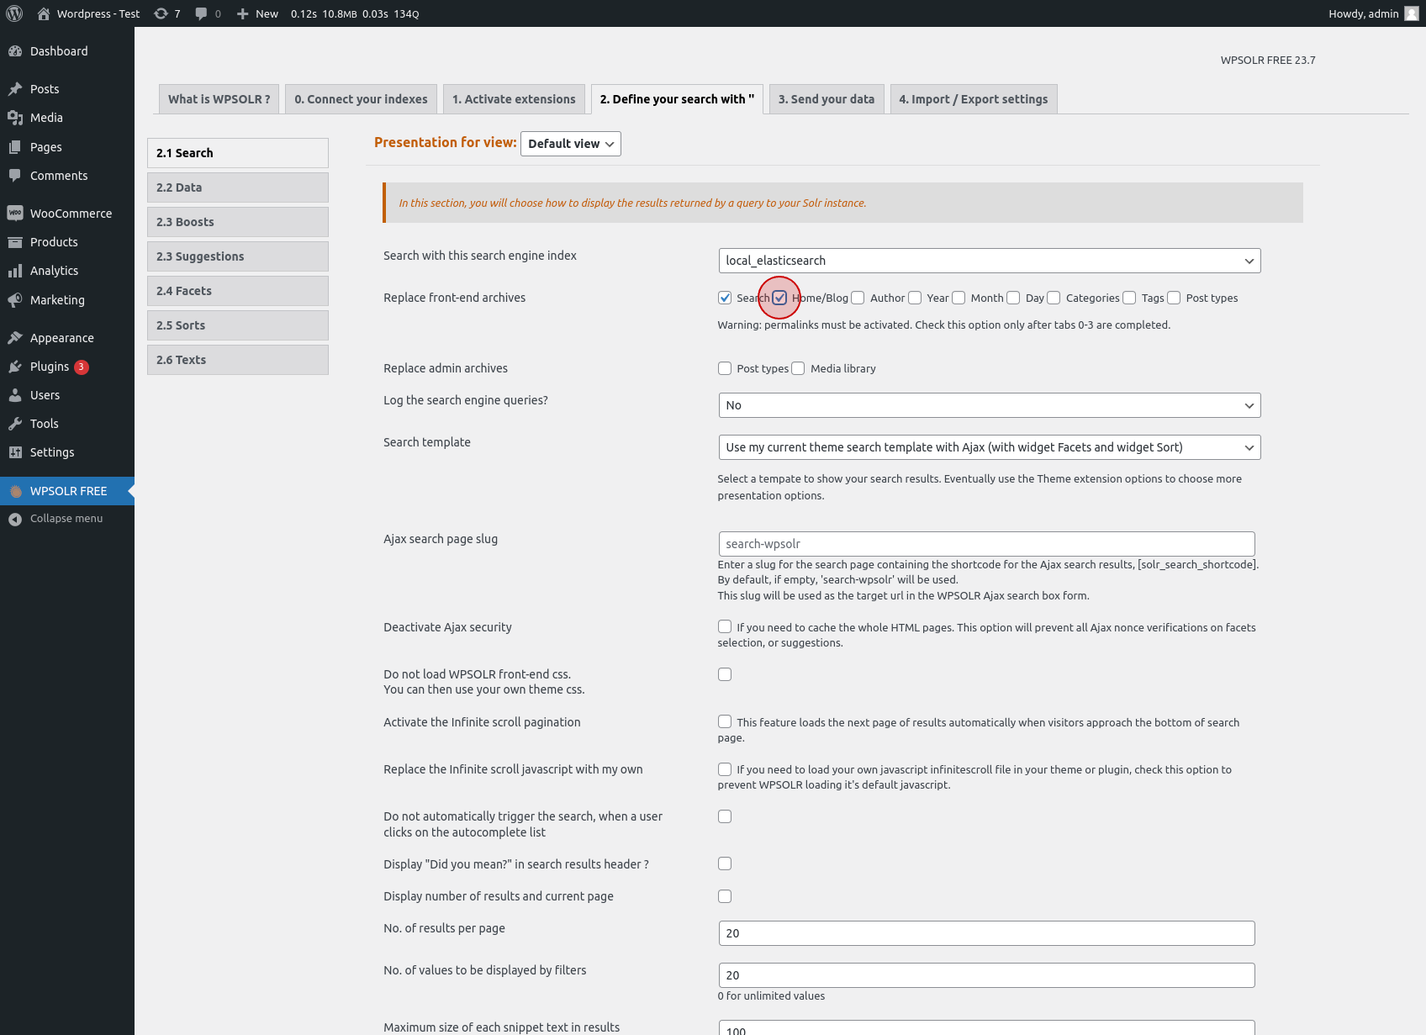The height and width of the screenshot is (1035, 1426).
Task: Open Dashboard from the sidebar
Action: pos(67,51)
